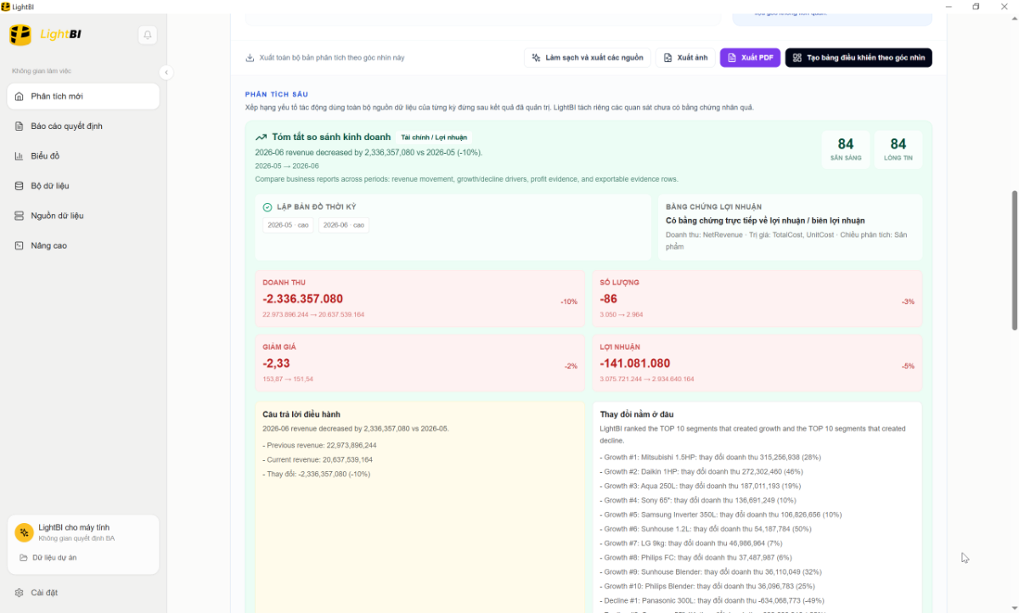The image size is (1019, 613).
Task: Click Growth #5: Samsung Inverter 350L row
Action: [x=721, y=515]
